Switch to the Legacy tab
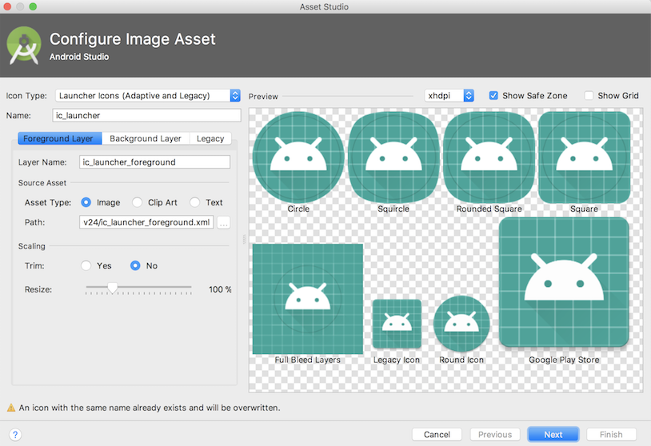Screen dimensions: 651x446 point(210,138)
